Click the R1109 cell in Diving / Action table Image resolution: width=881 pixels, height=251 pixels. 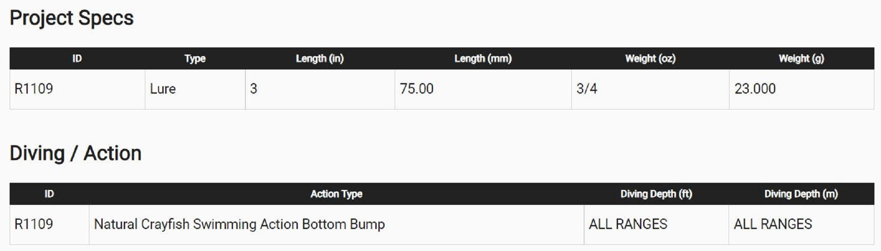(34, 224)
